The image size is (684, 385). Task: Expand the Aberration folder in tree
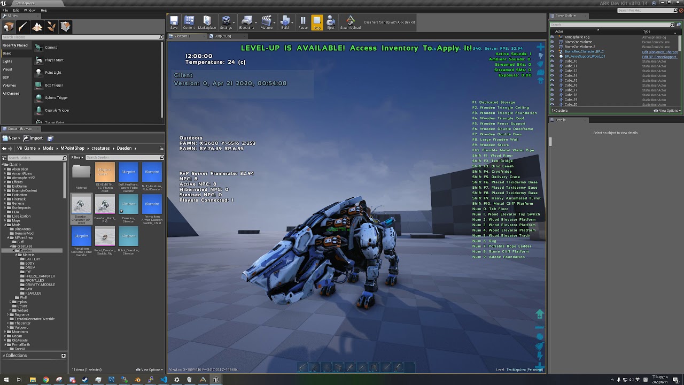(5, 169)
